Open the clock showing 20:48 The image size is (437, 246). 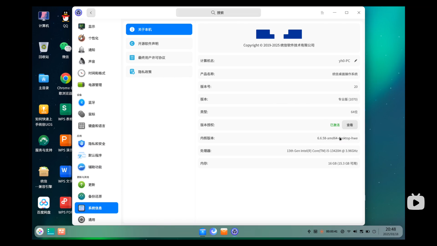click(391, 231)
